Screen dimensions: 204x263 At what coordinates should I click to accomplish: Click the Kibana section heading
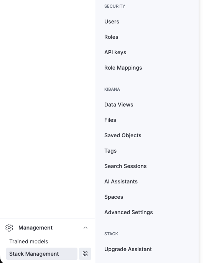click(112, 89)
